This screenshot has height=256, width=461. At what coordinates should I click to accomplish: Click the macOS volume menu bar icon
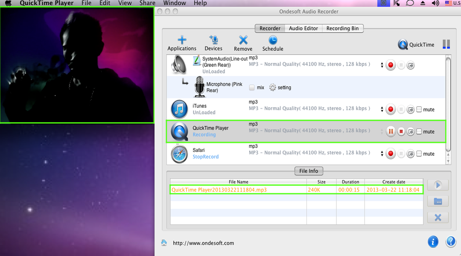pyautogui.click(x=435, y=3)
